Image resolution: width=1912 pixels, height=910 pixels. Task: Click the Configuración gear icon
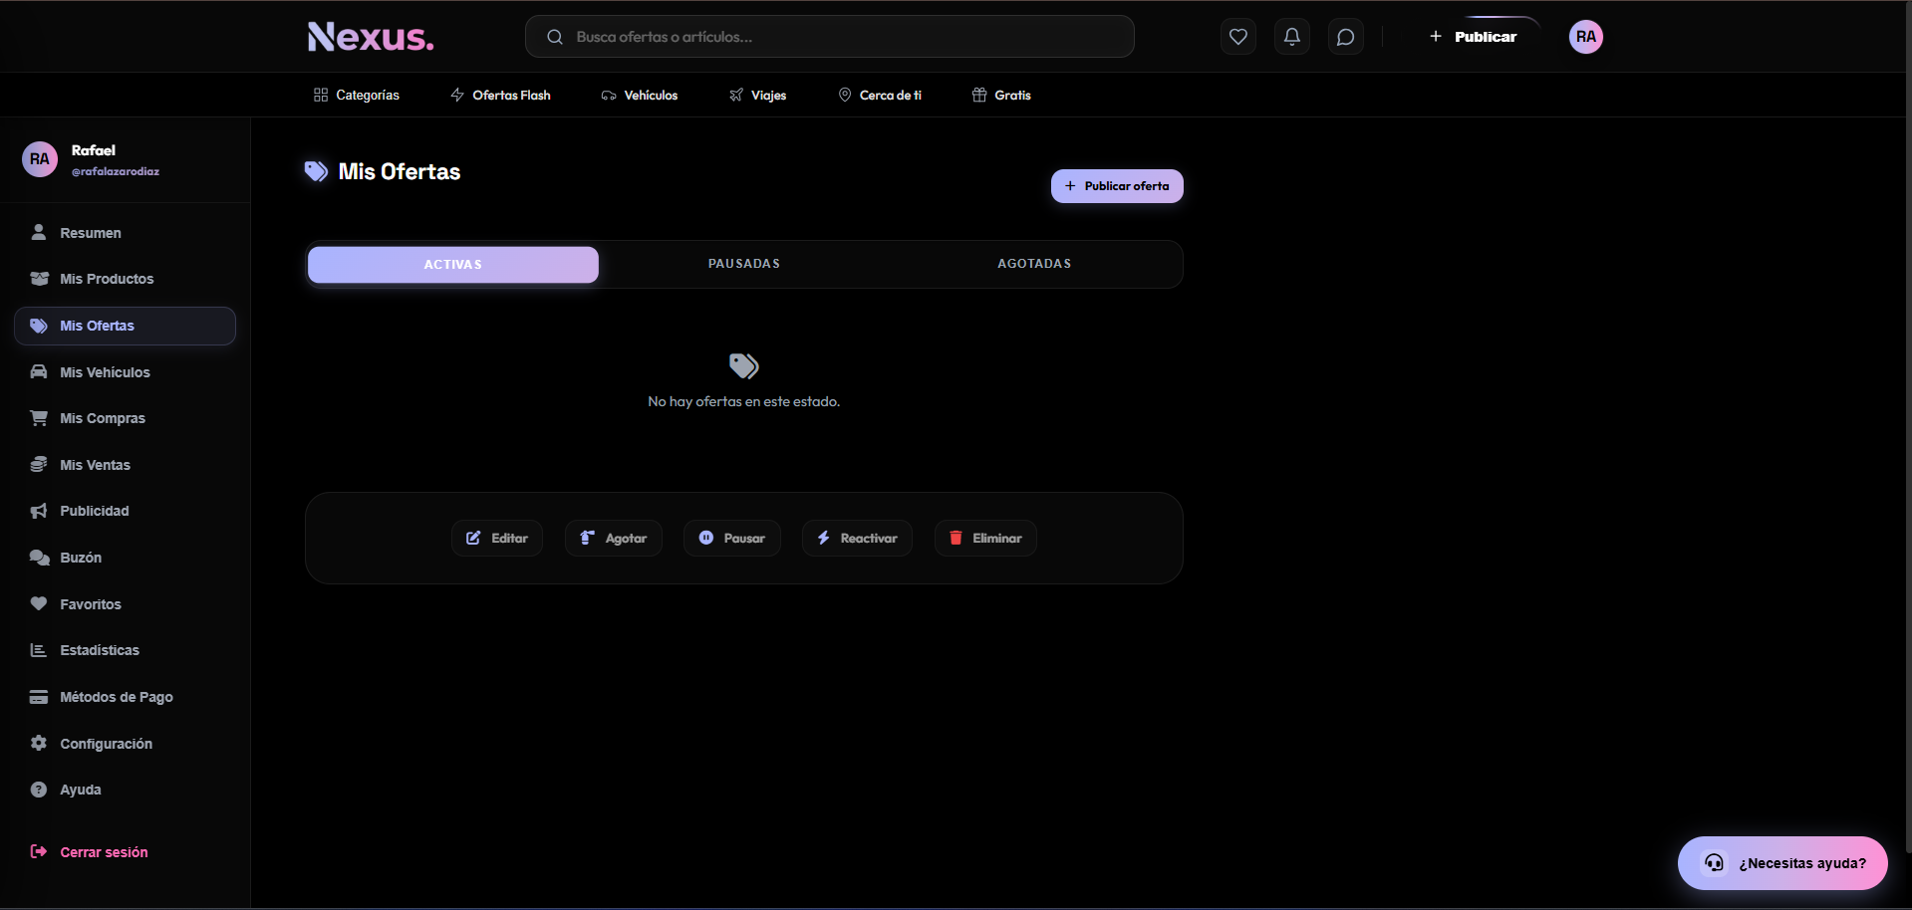pos(39,743)
